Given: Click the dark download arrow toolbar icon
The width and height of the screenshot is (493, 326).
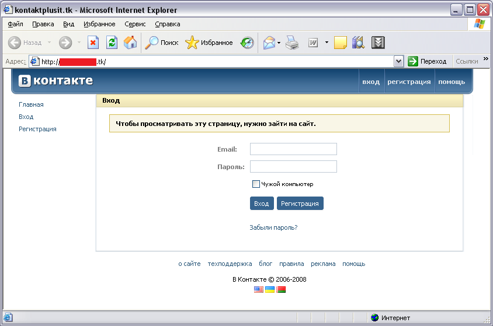Looking at the screenshot, I should pyautogui.click(x=378, y=43).
